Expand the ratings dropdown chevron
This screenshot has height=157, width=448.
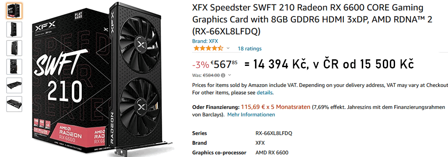(228, 48)
